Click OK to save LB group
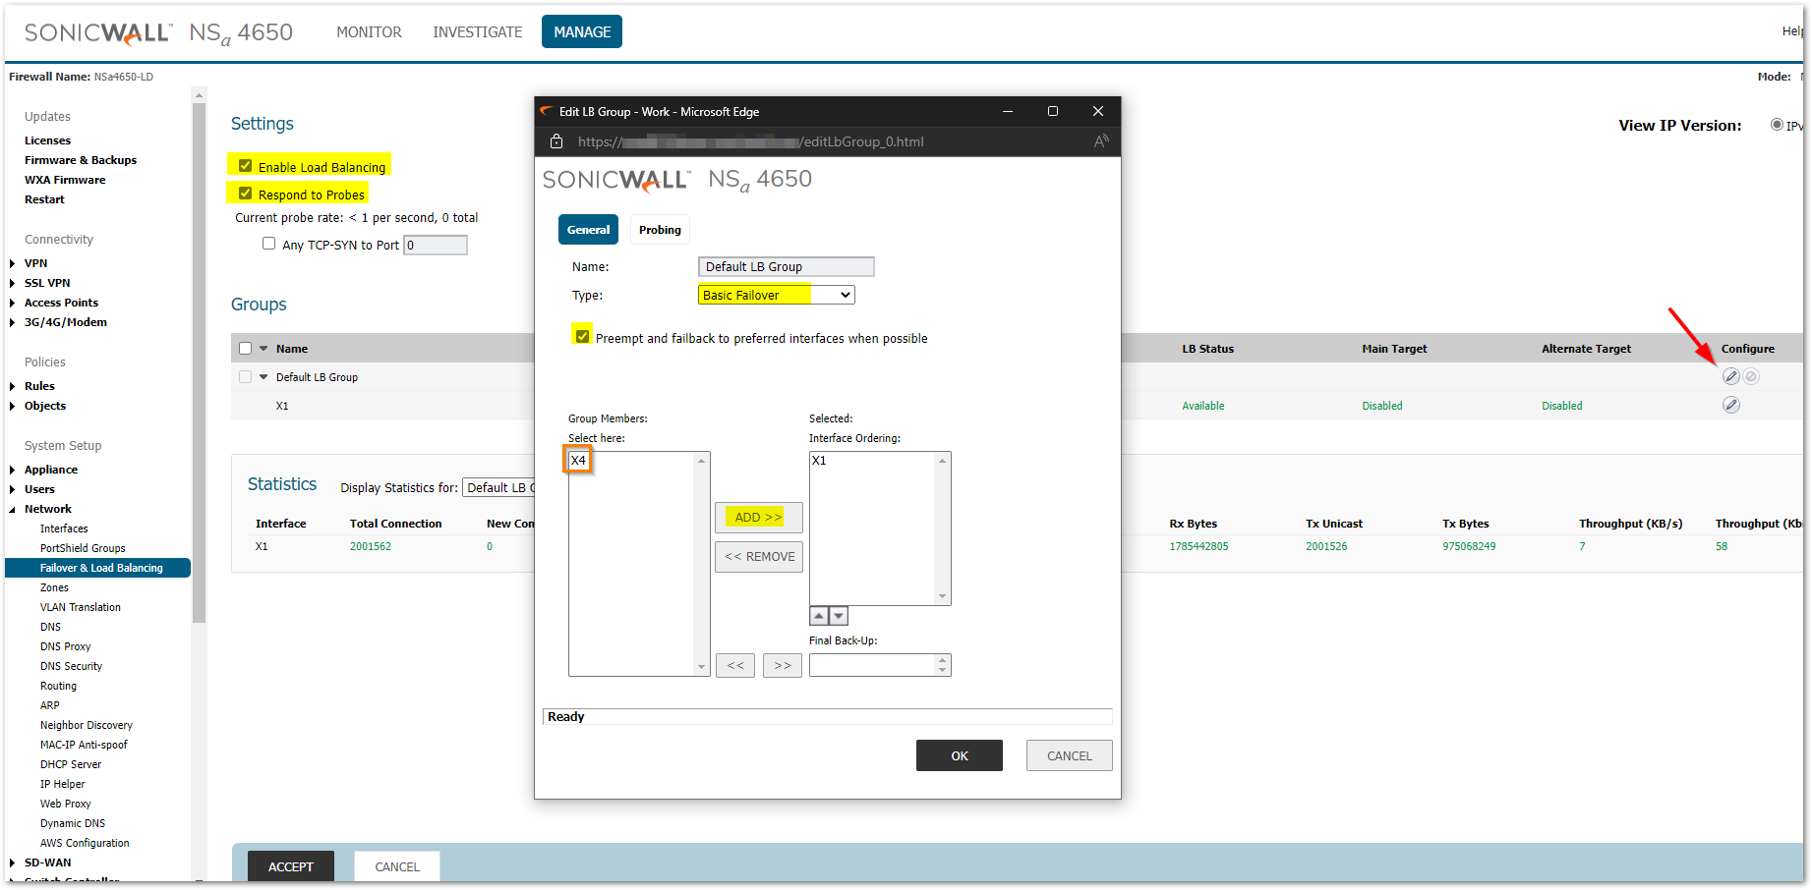The width and height of the screenshot is (1812, 890). point(959,755)
